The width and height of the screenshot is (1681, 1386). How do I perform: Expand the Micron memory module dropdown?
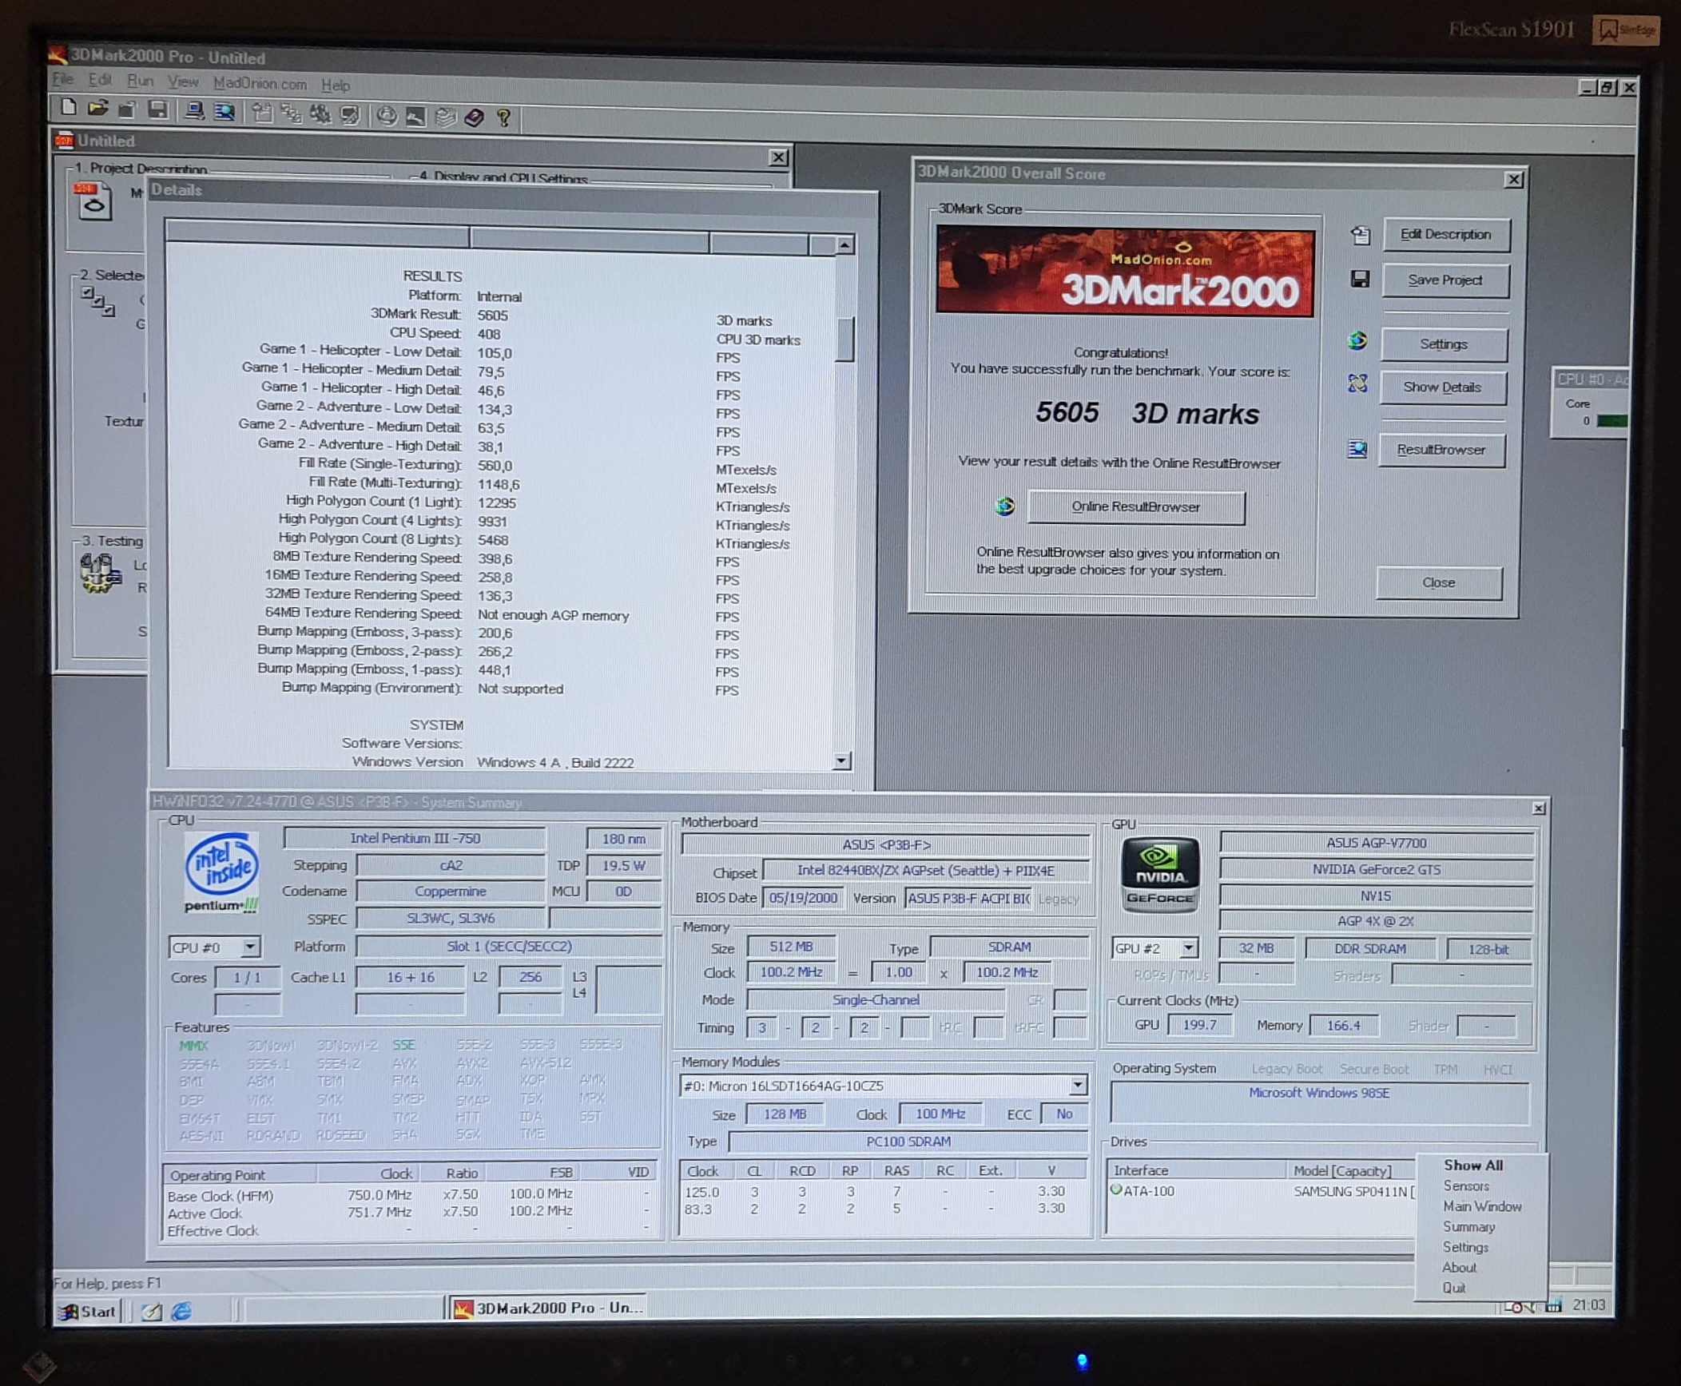tap(1078, 1085)
